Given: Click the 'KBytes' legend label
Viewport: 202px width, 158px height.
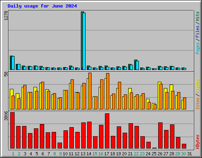Looking at the screenshot, I should pos(197,142).
